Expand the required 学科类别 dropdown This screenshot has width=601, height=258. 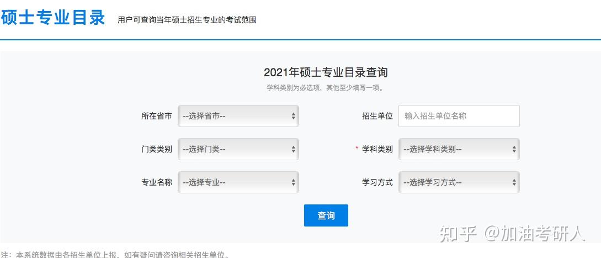(x=459, y=149)
